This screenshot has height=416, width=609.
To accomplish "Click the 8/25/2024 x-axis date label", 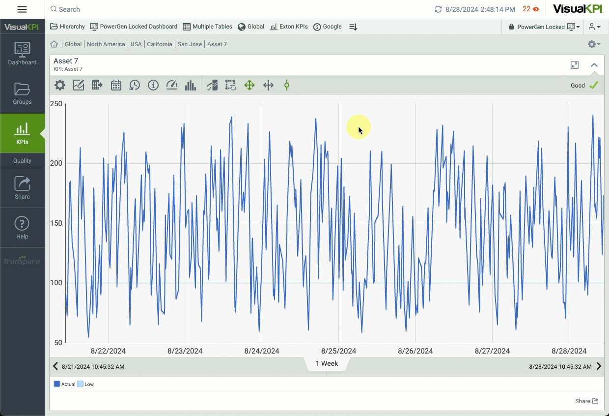I will tap(338, 351).
